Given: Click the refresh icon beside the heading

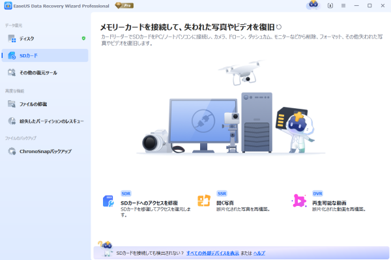Looking at the screenshot, I should coord(279,27).
